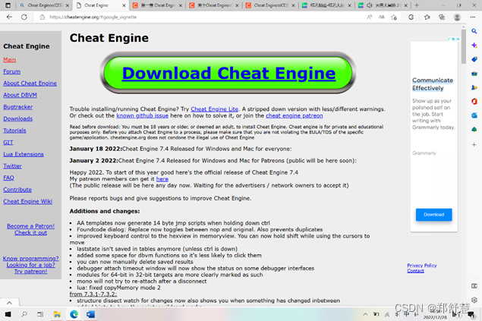
Task: Open the known github issue link
Action: click(143, 115)
